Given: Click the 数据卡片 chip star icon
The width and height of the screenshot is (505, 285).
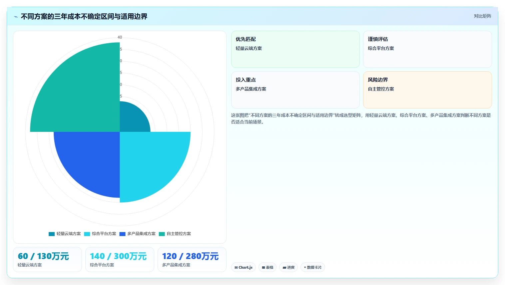Looking at the screenshot, I should [305, 267].
